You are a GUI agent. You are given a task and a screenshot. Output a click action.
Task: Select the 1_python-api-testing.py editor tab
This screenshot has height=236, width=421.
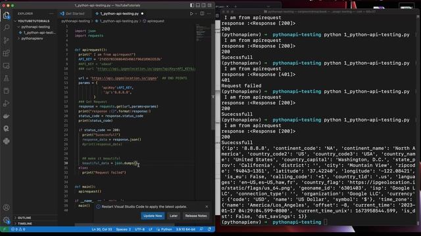point(119,13)
